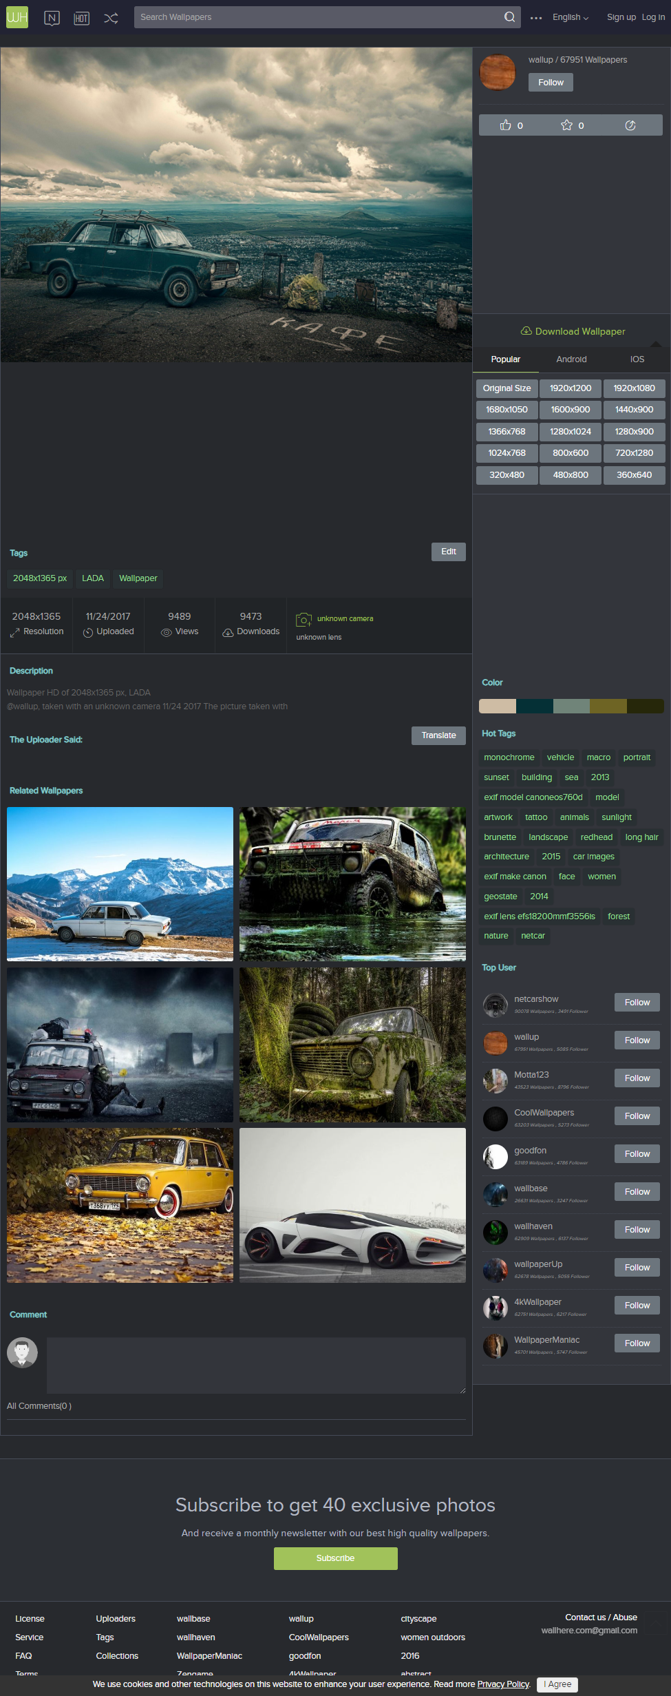Download the 1920x1080 resolution

tap(634, 388)
